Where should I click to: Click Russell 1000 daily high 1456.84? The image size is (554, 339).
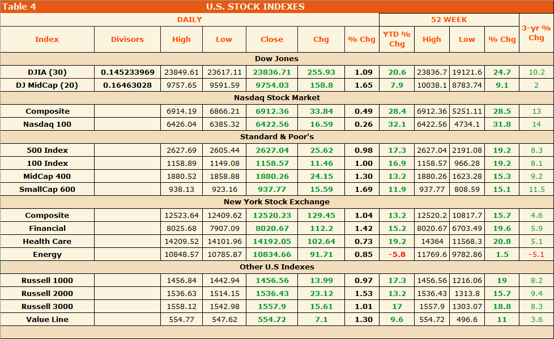click(x=182, y=280)
